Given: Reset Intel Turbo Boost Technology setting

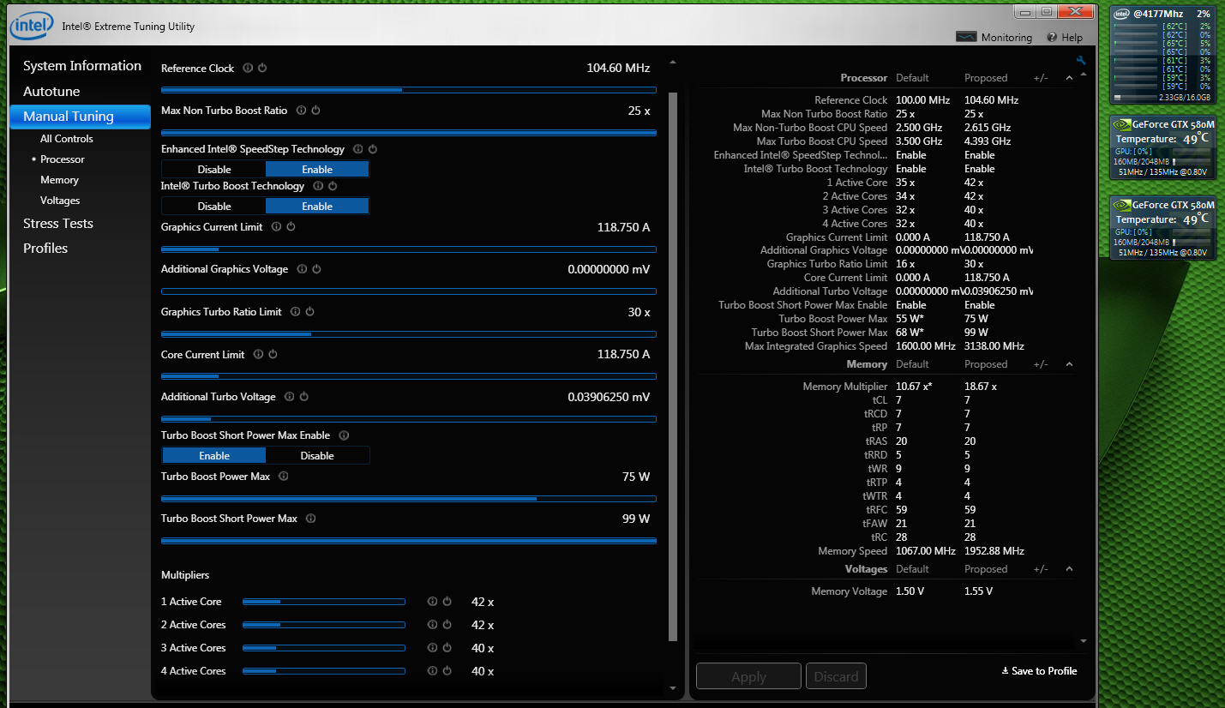Looking at the screenshot, I should pos(333,186).
